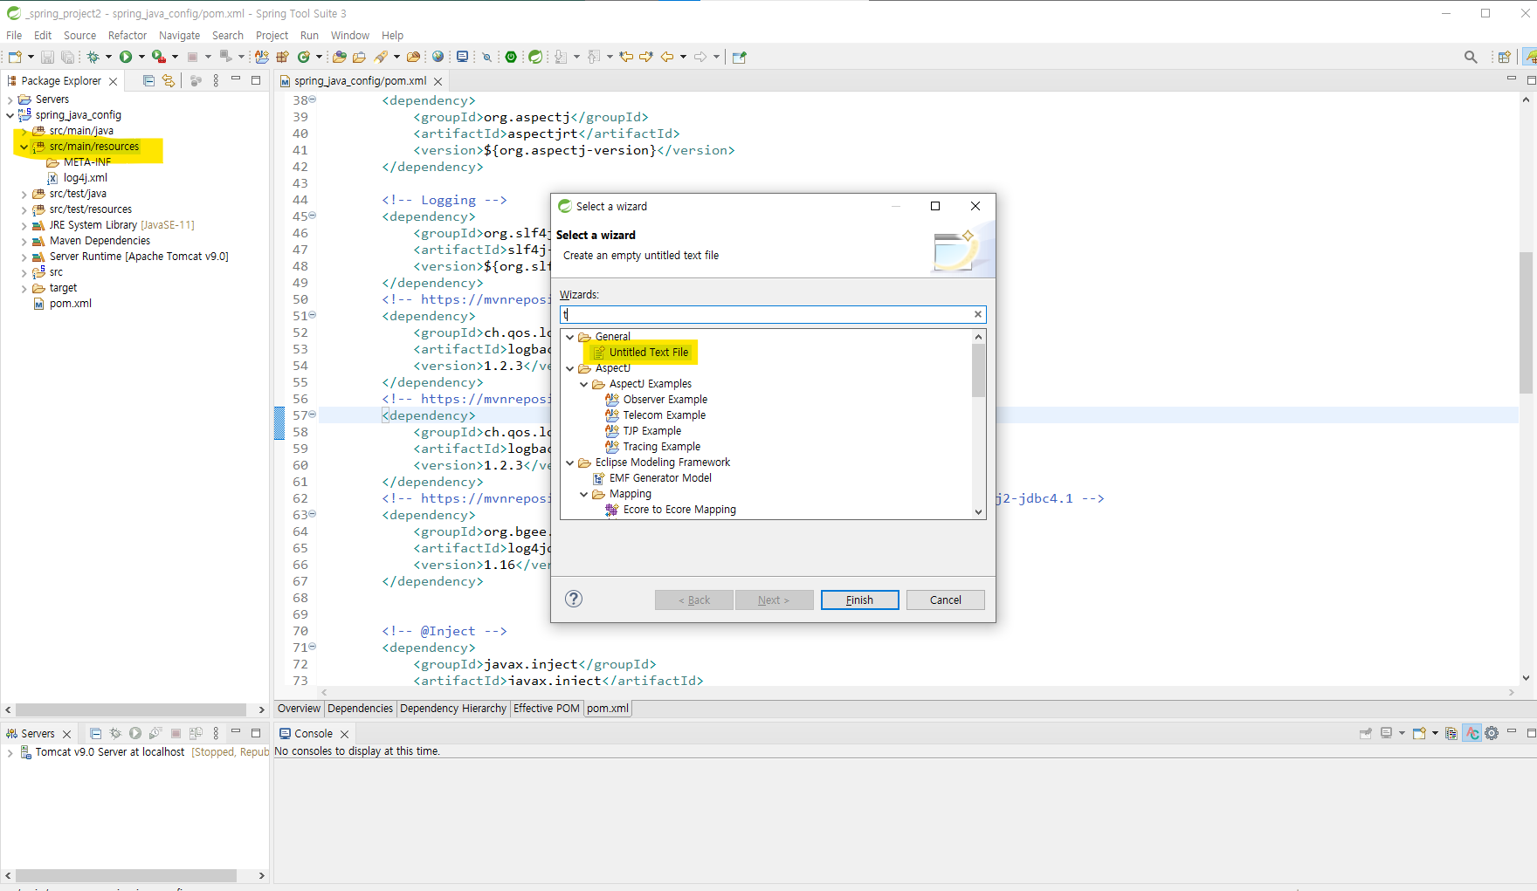
Task: Click the Open Web Browser globe icon
Action: 438,57
